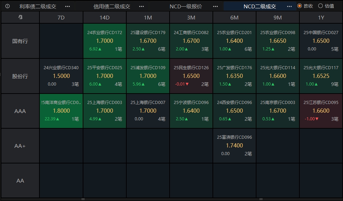Select the 估值 radio button
The width and height of the screenshot is (343, 201).
click(x=320, y=6)
